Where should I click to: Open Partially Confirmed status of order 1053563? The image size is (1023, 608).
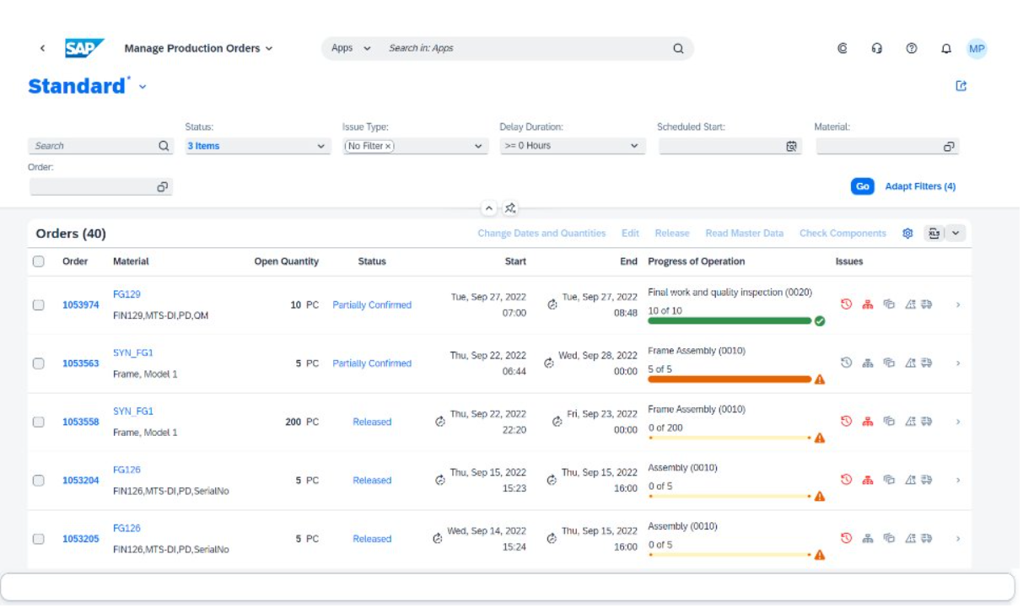tap(372, 363)
